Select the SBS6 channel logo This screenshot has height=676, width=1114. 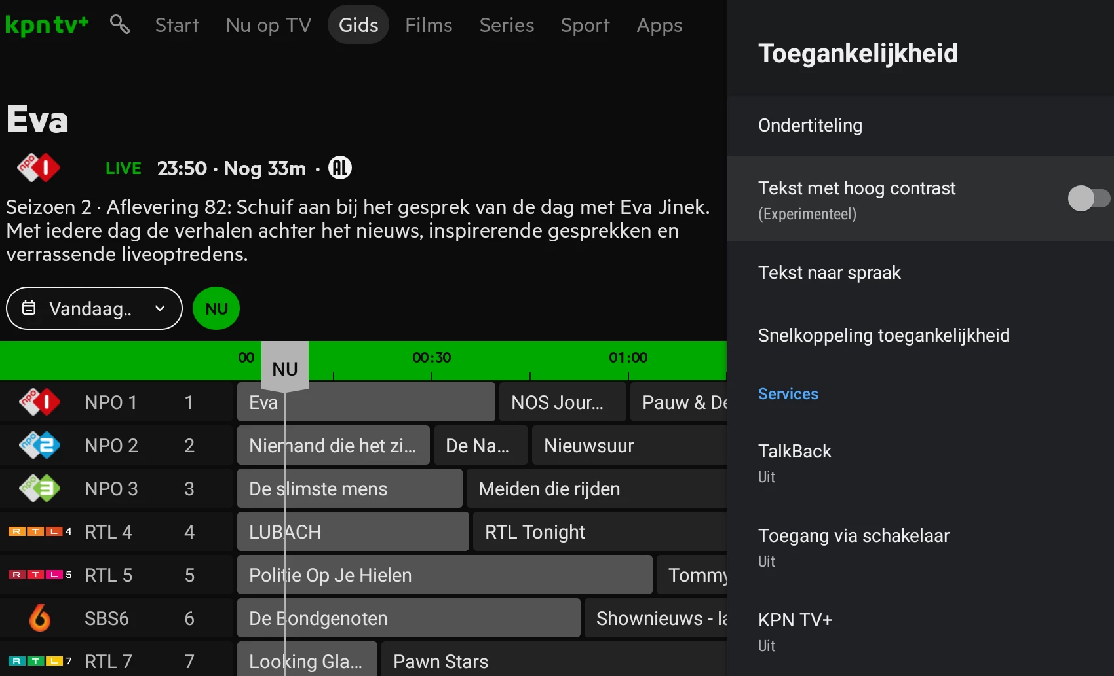point(39,618)
